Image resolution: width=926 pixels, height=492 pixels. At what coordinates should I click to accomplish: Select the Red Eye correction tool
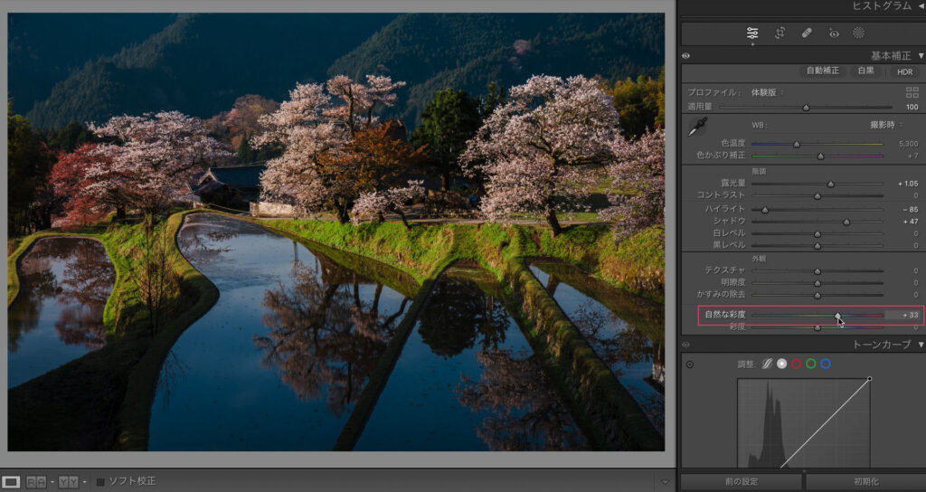(x=834, y=33)
